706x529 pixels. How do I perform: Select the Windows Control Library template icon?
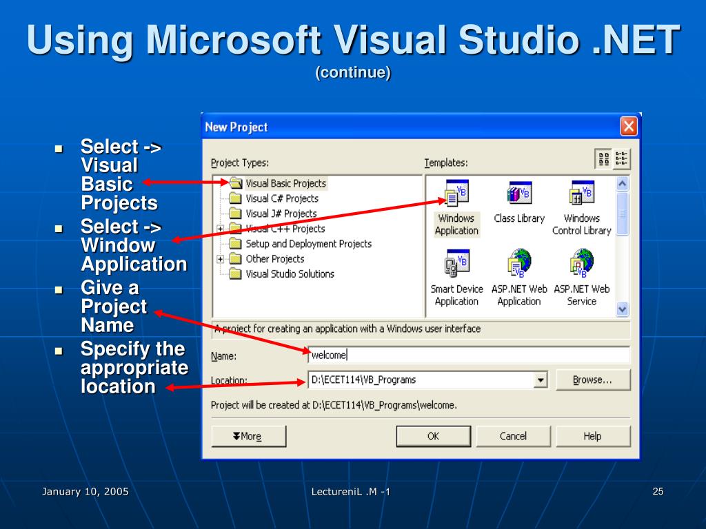click(x=581, y=193)
